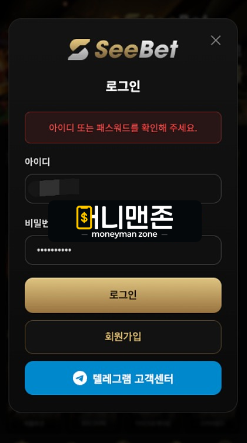Click the 로그인 heading at top
The height and width of the screenshot is (443, 247).
point(123,86)
